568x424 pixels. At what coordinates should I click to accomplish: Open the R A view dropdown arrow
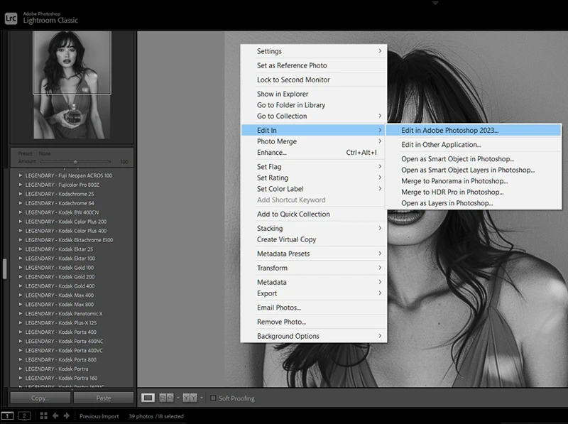click(178, 398)
